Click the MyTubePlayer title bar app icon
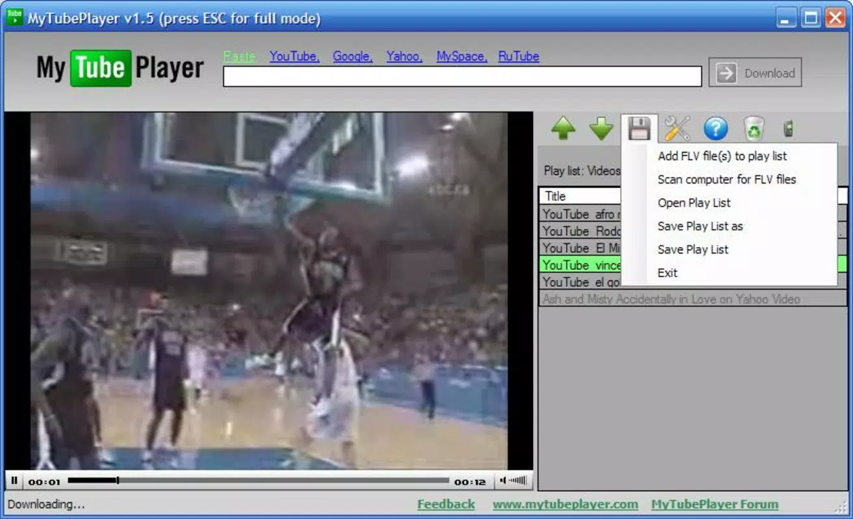This screenshot has width=853, height=519. (x=14, y=17)
